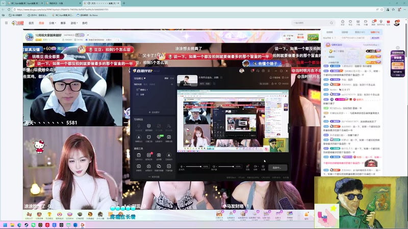Viewport: 408px width, 229px height.
Task: Click the download icon in Douyu header
Action: coord(358,22)
